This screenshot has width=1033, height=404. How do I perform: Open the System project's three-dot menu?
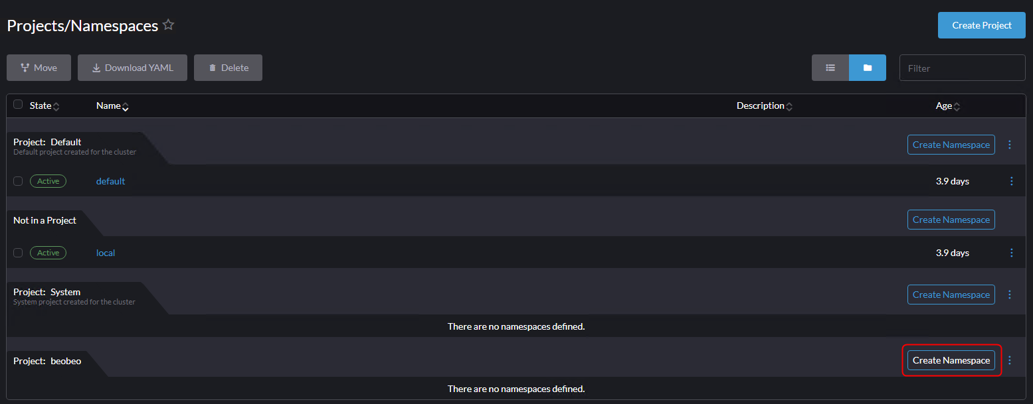pyautogui.click(x=1010, y=295)
